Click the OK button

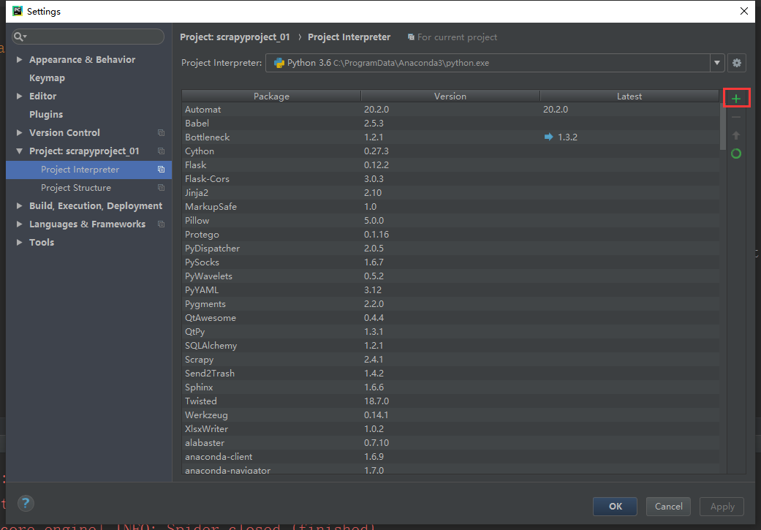[615, 506]
